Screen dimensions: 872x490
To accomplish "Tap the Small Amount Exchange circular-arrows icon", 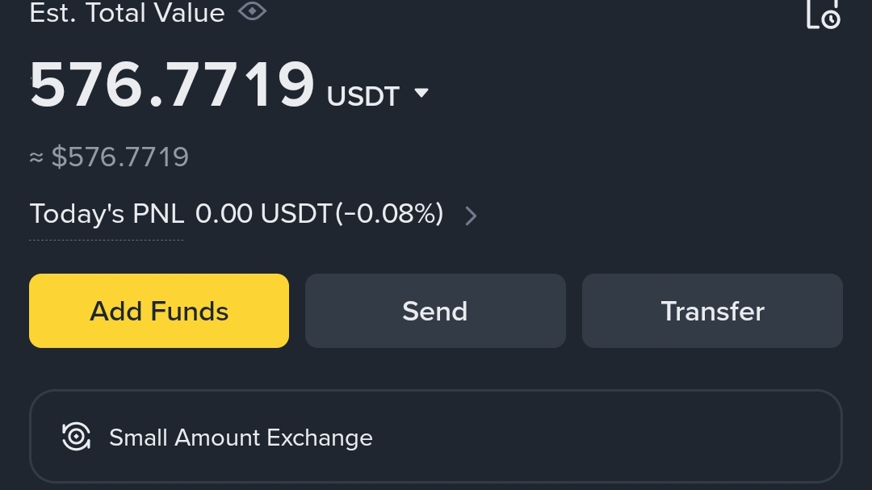I will (x=77, y=437).
